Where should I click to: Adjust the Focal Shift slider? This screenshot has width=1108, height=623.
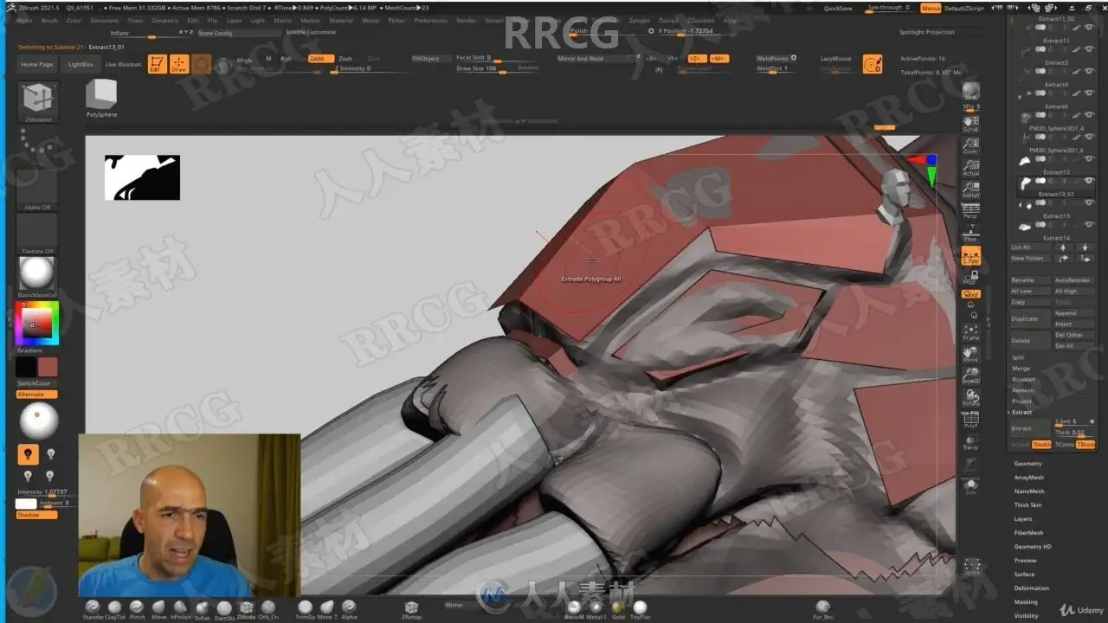click(x=497, y=58)
